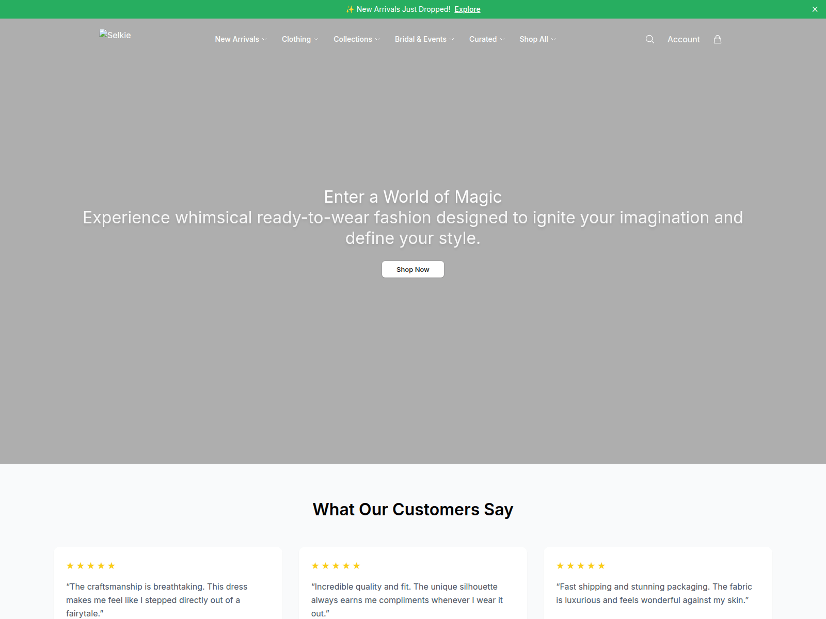826x619 pixels.
Task: Expand Bridal & Events menu
Action: pos(424,39)
